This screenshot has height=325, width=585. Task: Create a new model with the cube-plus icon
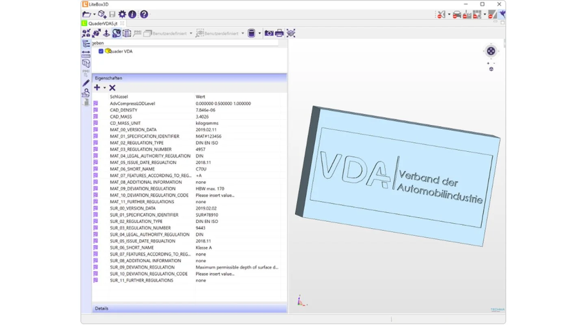(x=101, y=14)
